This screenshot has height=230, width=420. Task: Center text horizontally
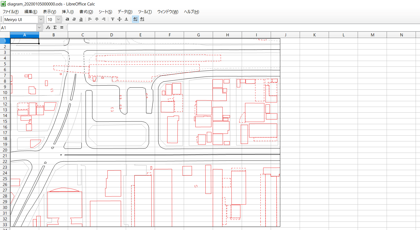[97, 19]
